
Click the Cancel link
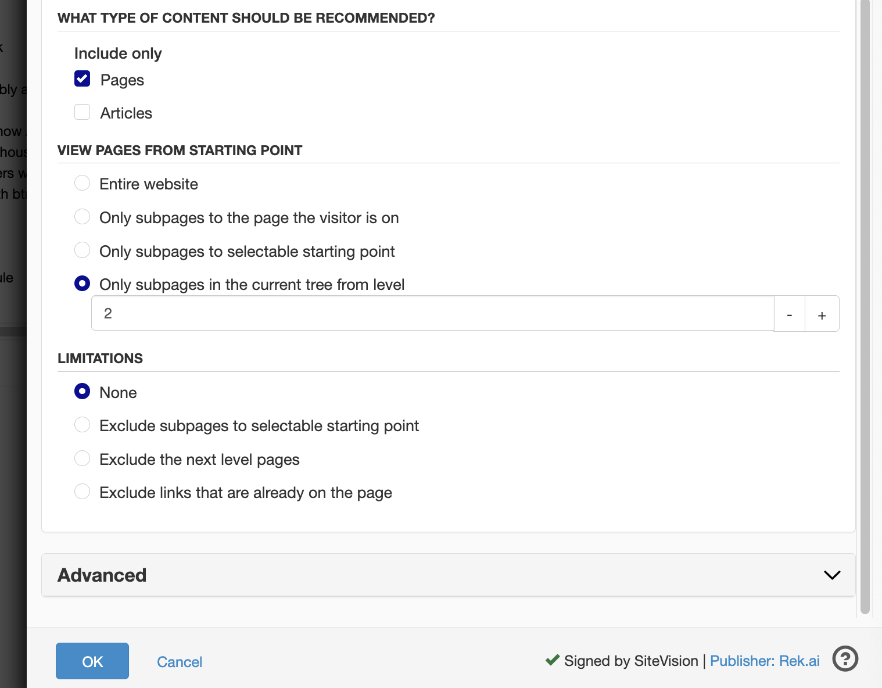click(180, 662)
